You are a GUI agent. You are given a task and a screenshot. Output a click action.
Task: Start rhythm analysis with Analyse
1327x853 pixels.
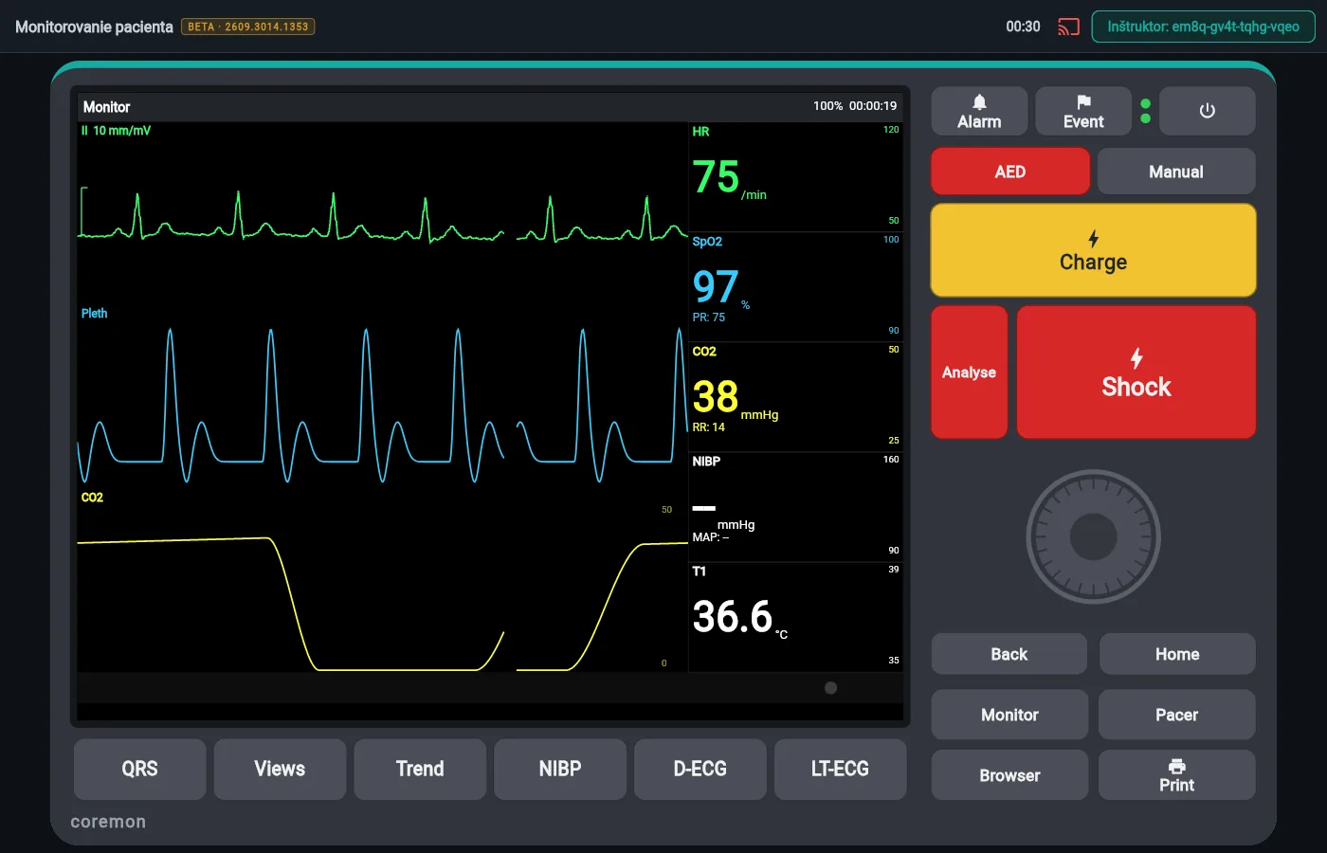click(970, 372)
